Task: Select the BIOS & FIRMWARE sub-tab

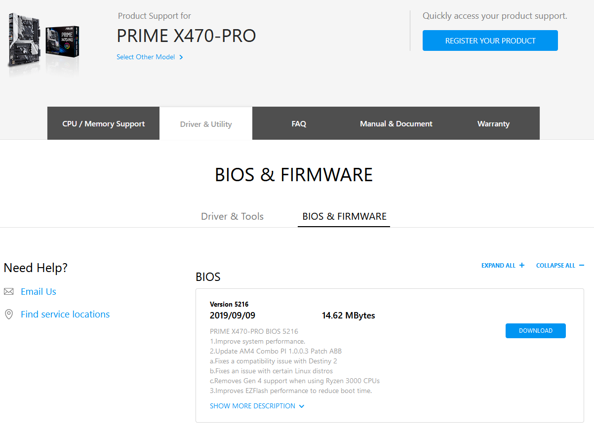Action: [344, 216]
